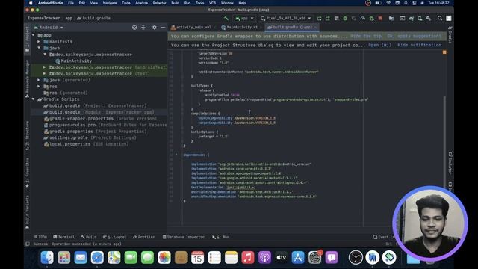The width and height of the screenshot is (478, 269).
Task: Click the Profile app gauge icon
Action: [x=362, y=18]
